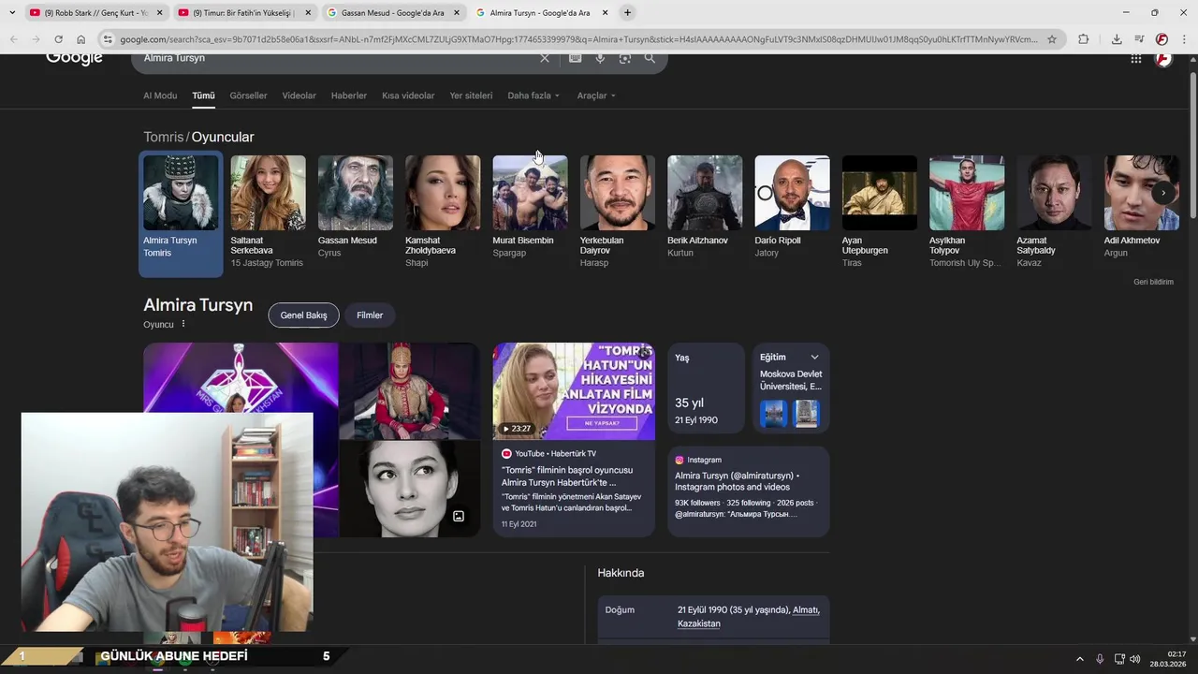Open the volume control in the tray

1134,659
